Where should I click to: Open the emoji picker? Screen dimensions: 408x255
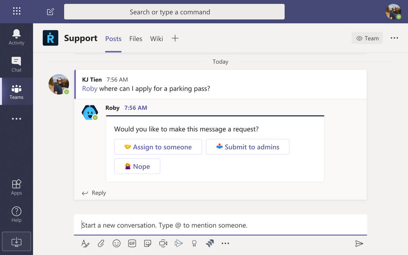coord(116,244)
